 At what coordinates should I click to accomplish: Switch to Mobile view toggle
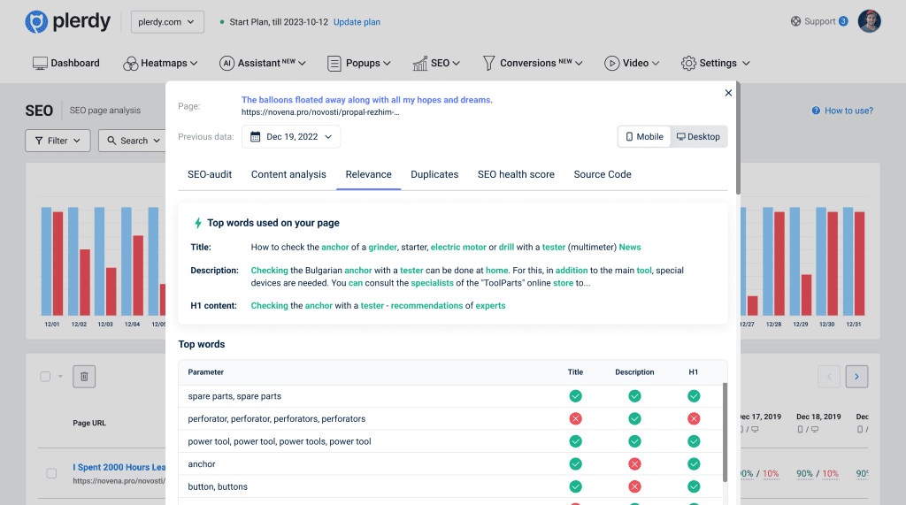coord(644,137)
